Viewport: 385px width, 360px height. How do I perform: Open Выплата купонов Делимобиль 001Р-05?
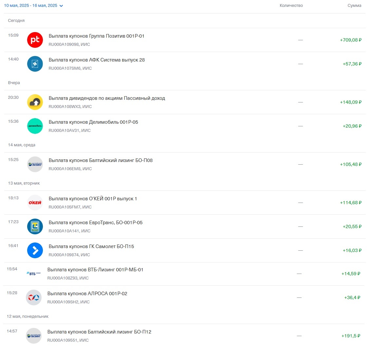(x=93, y=122)
